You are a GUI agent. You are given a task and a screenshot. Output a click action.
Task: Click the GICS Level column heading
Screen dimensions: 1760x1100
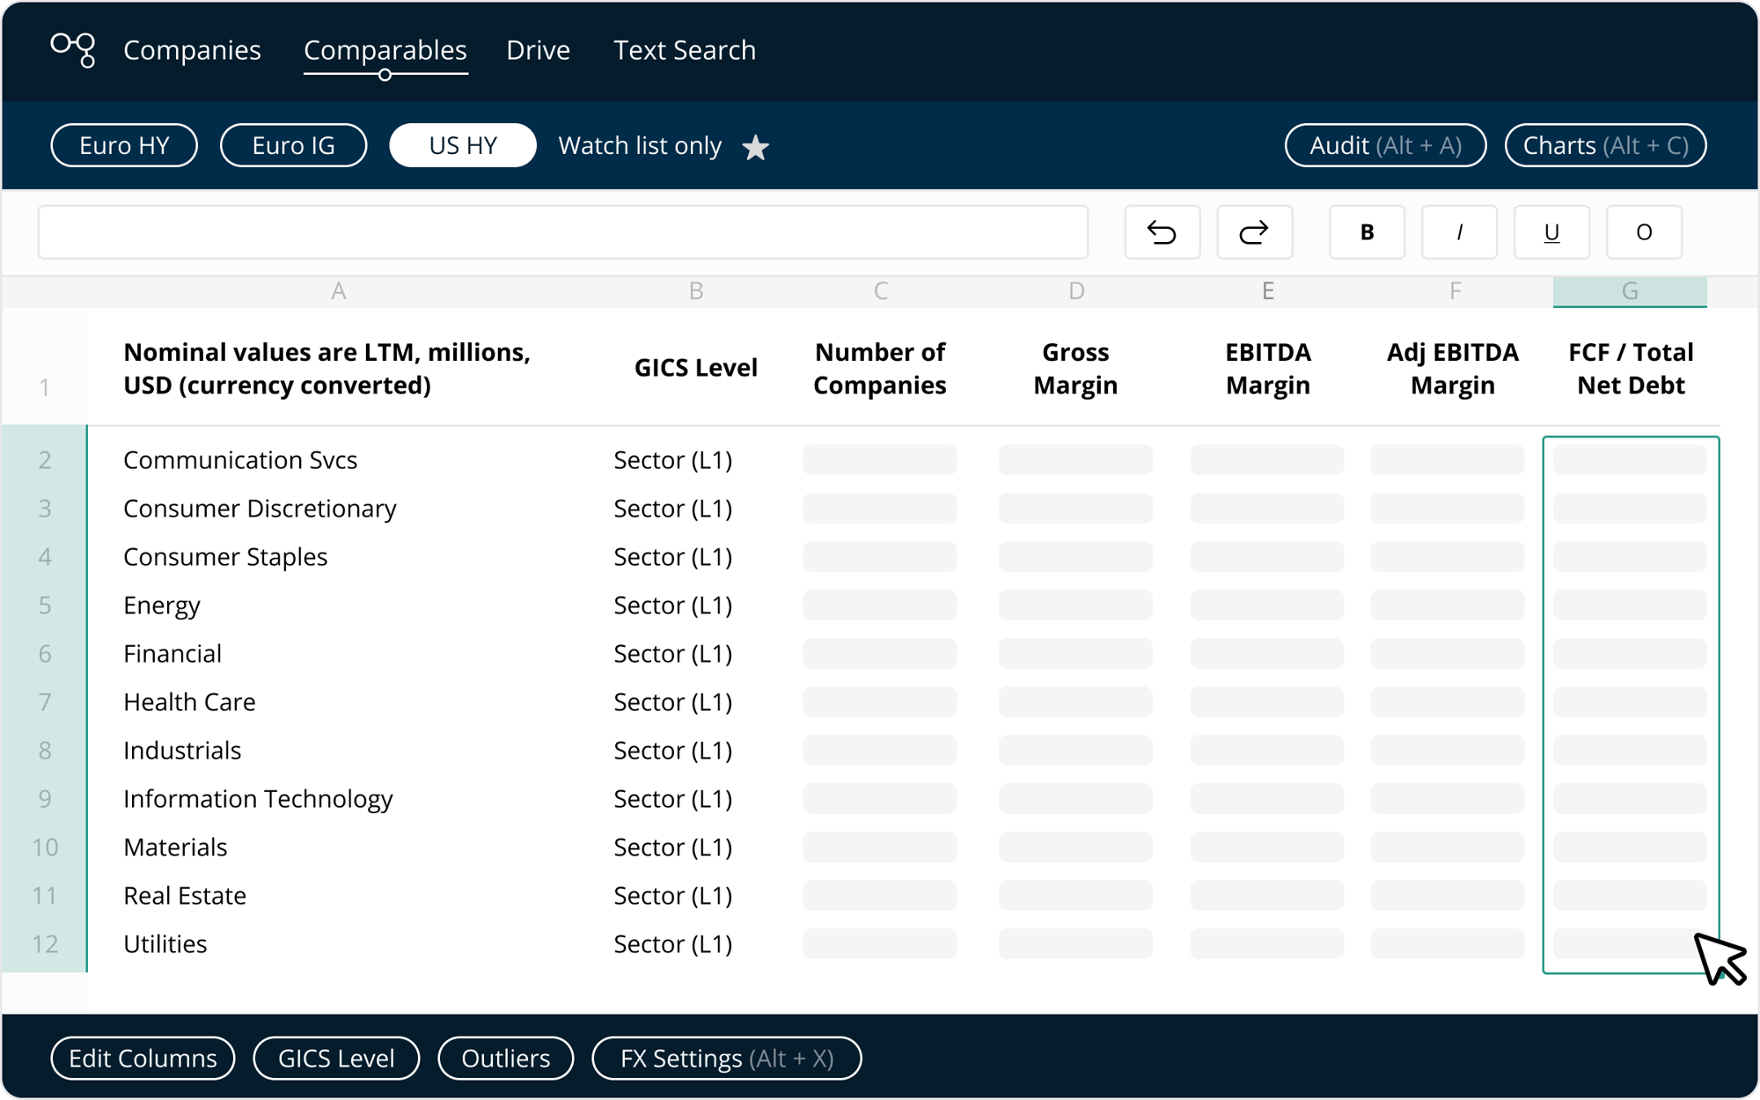[696, 368]
